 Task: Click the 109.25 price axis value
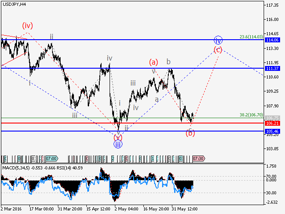[272, 91]
